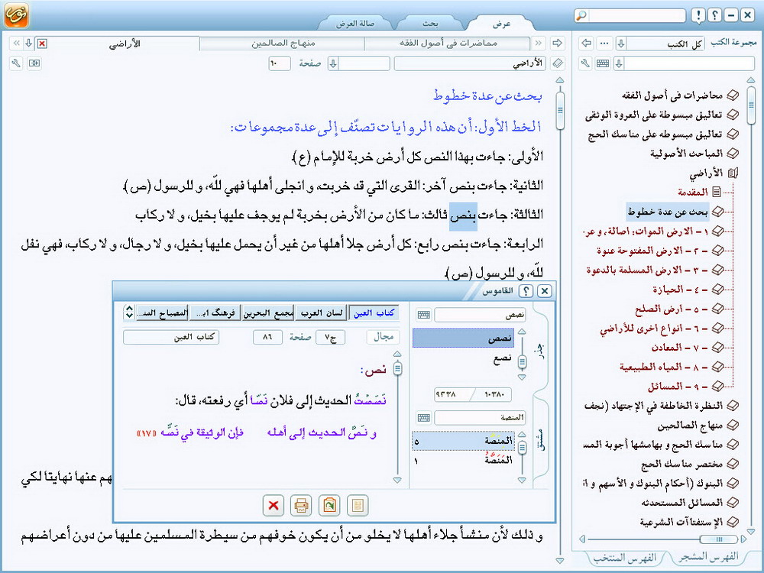Open tab list dropdown arrow next to red X

tap(29, 44)
